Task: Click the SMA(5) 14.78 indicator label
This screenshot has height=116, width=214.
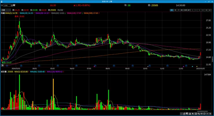Action: tap(12, 13)
